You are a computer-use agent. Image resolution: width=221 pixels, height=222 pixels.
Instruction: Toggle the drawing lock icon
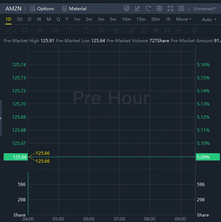pyautogui.click(x=144, y=30)
